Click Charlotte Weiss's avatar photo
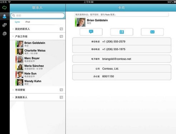Image resolution: width=176 pixels, height=134 pixels. point(20,52)
